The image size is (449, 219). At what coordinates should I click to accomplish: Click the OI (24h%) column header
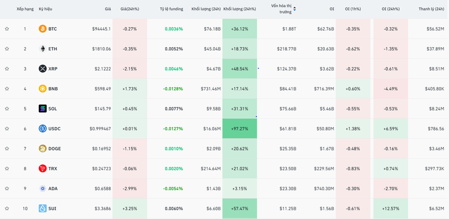[391, 9]
